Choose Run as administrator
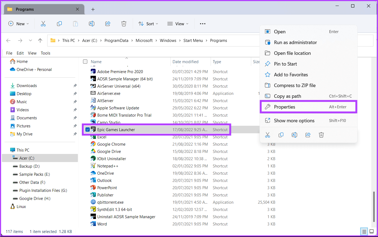The height and width of the screenshot is (237, 378). click(x=308, y=42)
